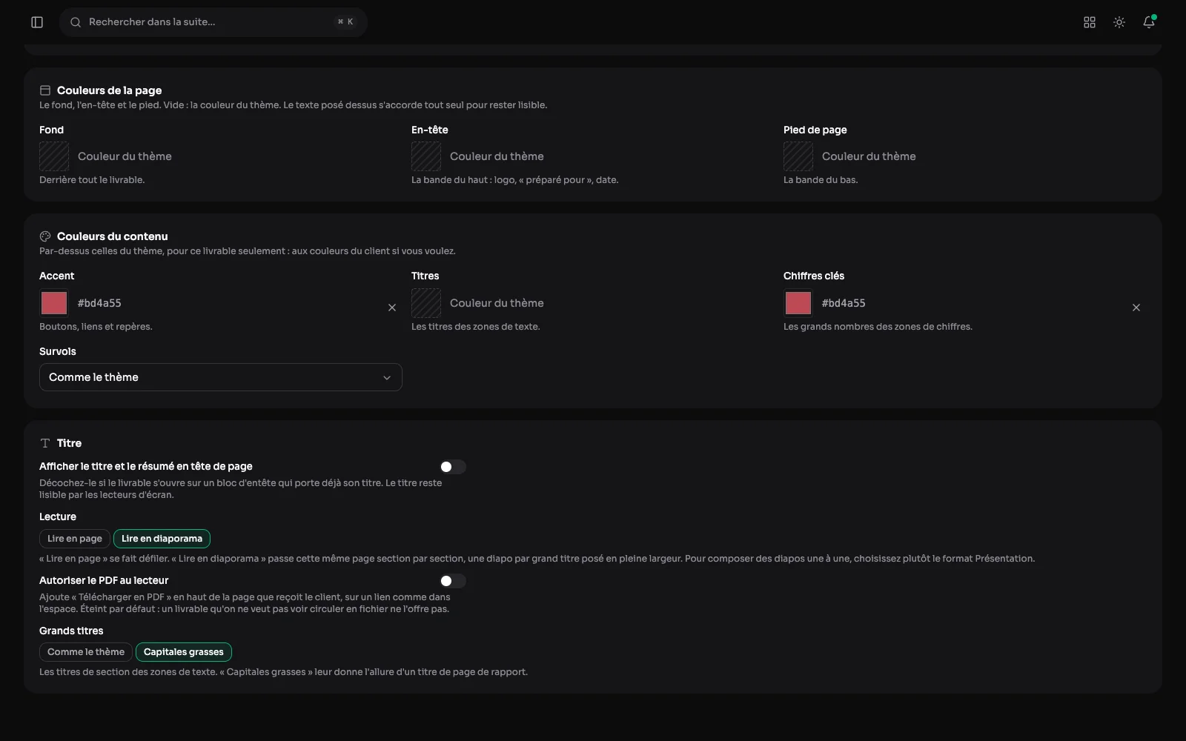This screenshot has width=1186, height=741.
Task: Click the Couleurs de la page icon
Action: pyautogui.click(x=45, y=90)
